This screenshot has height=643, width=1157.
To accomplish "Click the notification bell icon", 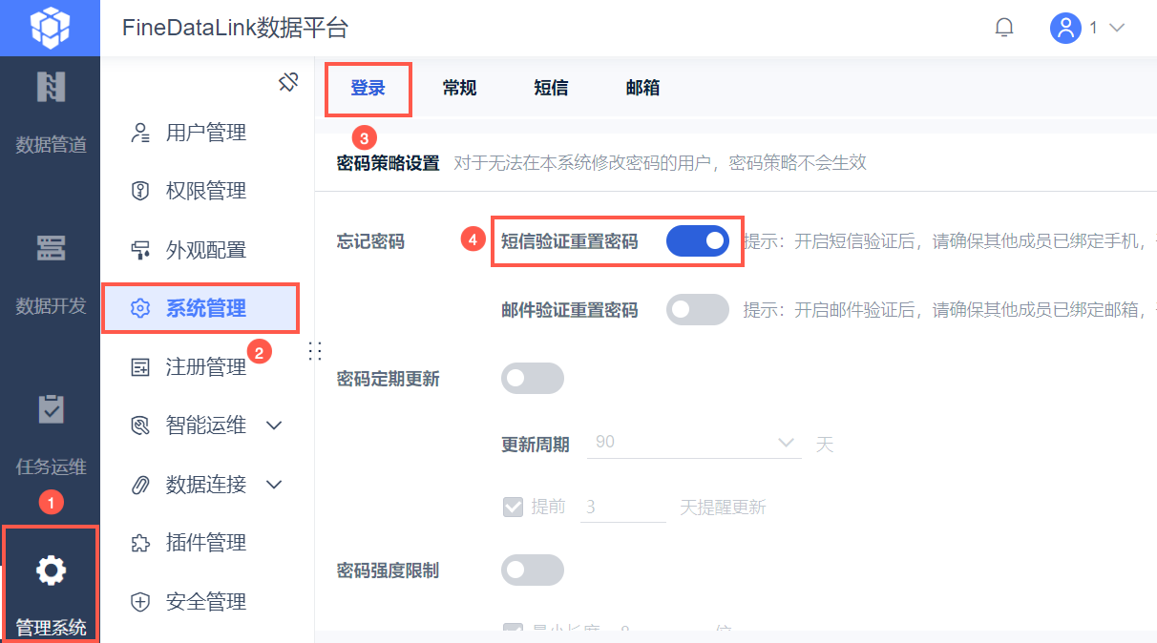I will tap(1004, 28).
